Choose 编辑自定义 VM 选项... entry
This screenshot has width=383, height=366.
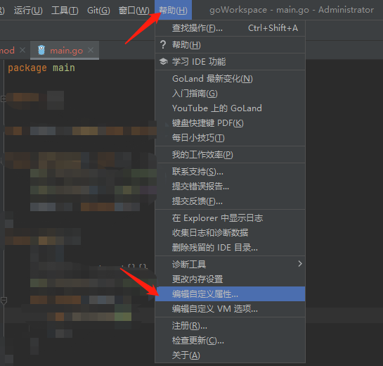230,309
